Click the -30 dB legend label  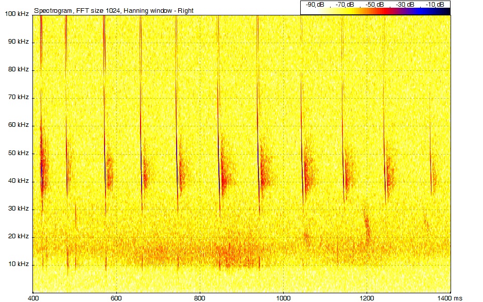pos(405,5)
